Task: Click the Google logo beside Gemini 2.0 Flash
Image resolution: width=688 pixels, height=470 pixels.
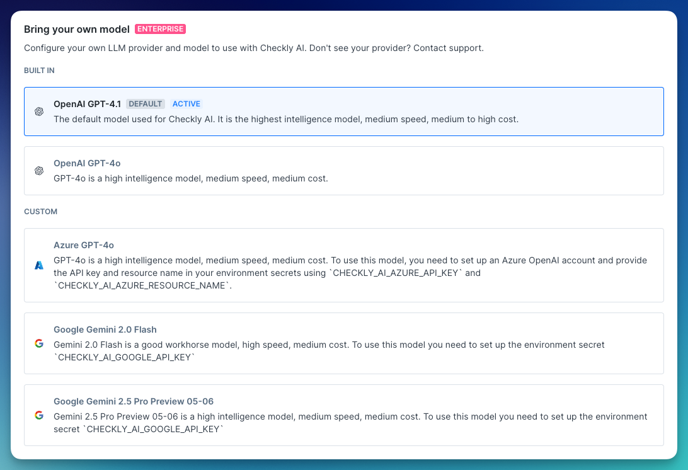Action: [39, 343]
